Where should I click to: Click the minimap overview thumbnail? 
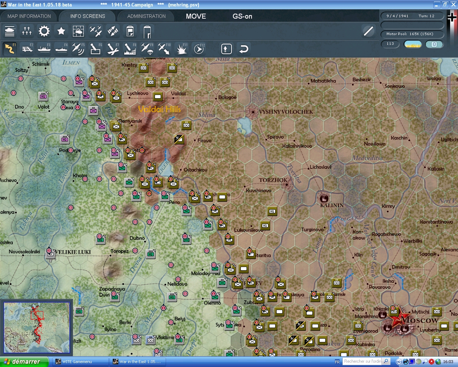(37, 327)
